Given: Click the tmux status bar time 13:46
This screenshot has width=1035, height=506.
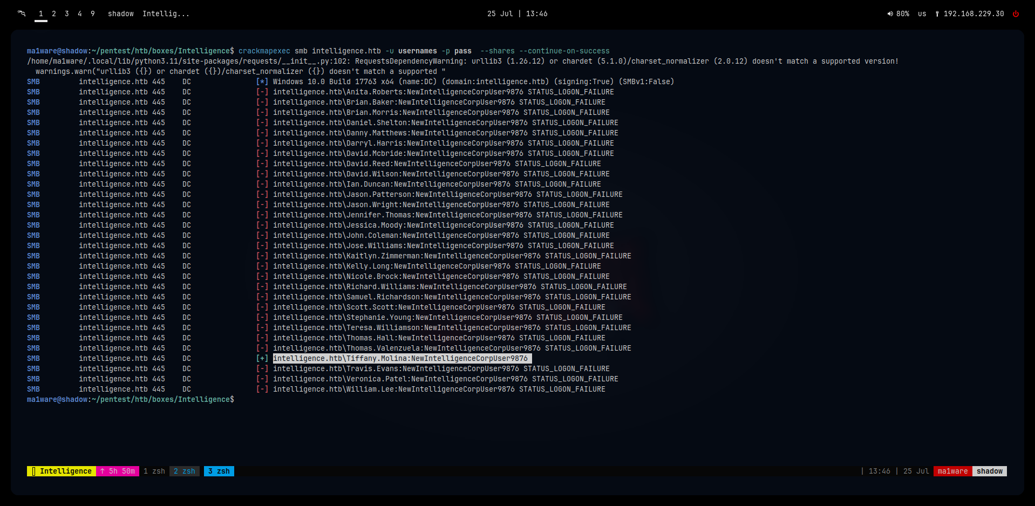Looking at the screenshot, I should point(880,471).
